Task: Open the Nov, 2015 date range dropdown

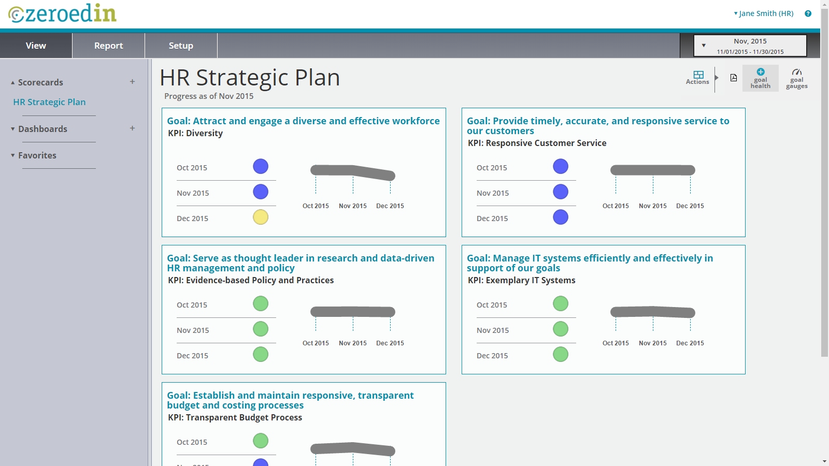Action: tap(750, 46)
